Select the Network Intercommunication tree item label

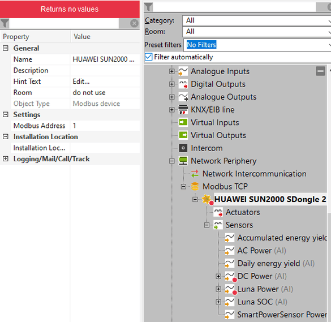click(255, 174)
